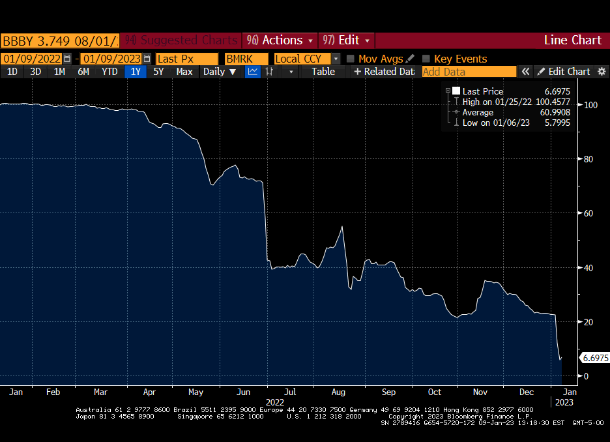Viewport: 610px width, 442px height.
Task: Click the Average legend row
Action: tap(512, 112)
